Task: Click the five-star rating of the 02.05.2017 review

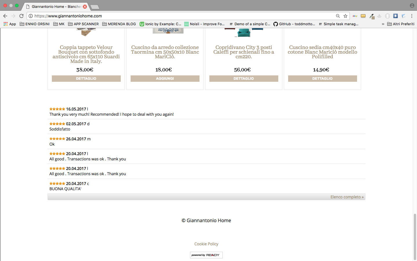Action: point(57,124)
